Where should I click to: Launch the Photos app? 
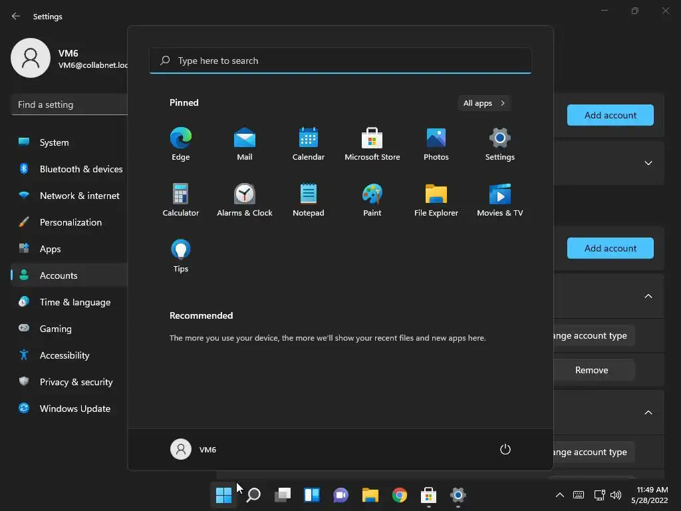click(436, 144)
